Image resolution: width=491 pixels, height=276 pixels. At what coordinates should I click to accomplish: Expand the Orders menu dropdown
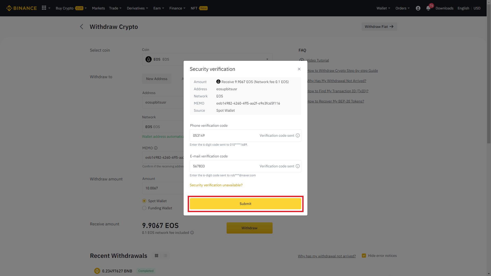pos(403,8)
